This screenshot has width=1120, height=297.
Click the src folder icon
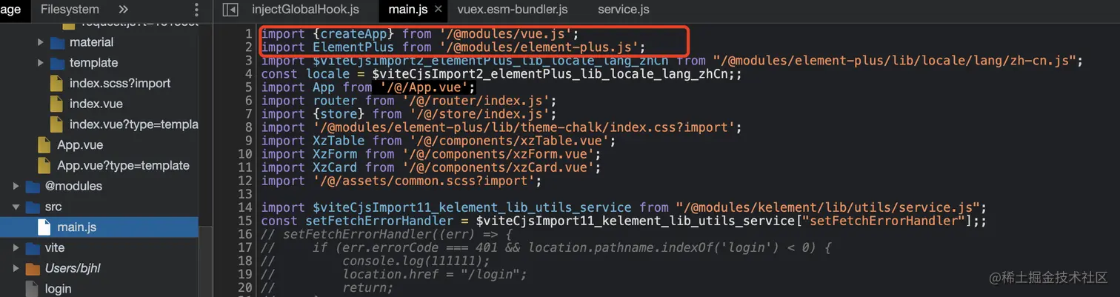(x=32, y=207)
